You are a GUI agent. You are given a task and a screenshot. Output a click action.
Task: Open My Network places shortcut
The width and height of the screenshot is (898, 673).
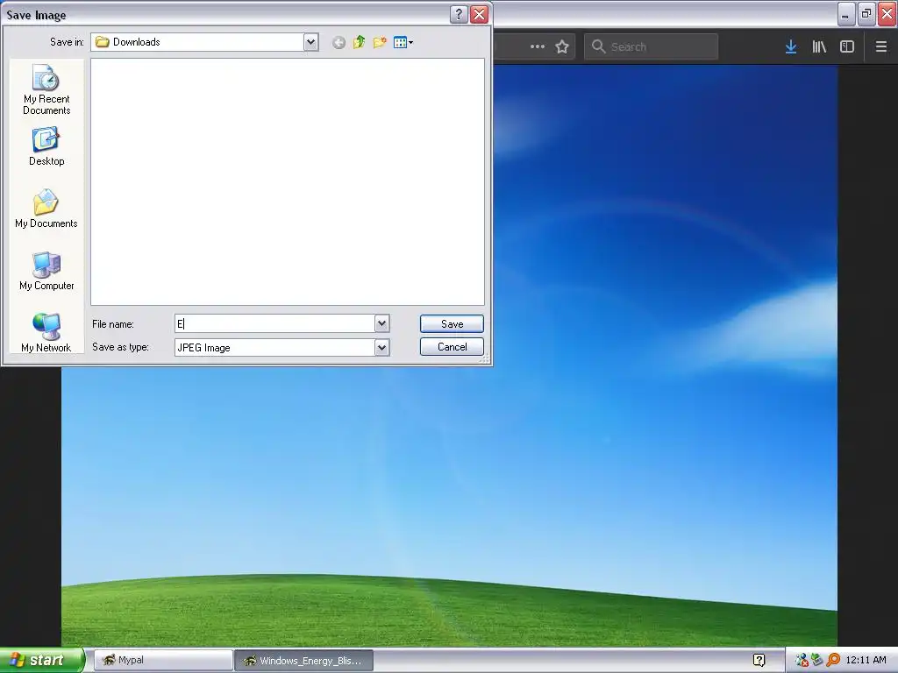click(x=46, y=332)
